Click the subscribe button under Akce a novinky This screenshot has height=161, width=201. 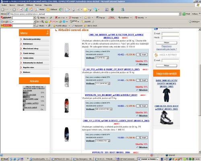(166, 66)
